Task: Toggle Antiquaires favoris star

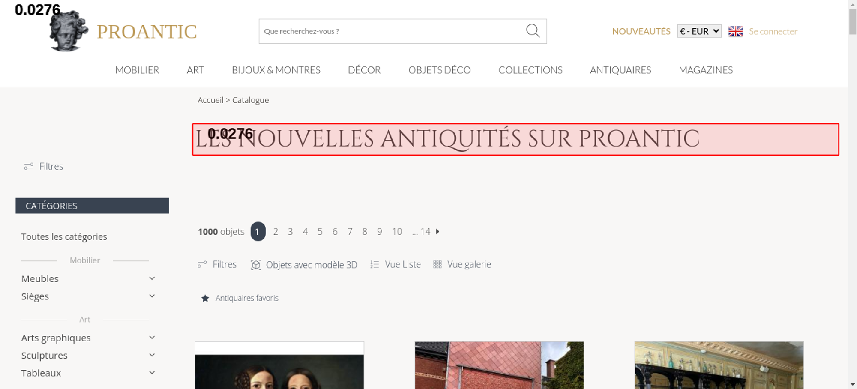Action: pyautogui.click(x=205, y=298)
